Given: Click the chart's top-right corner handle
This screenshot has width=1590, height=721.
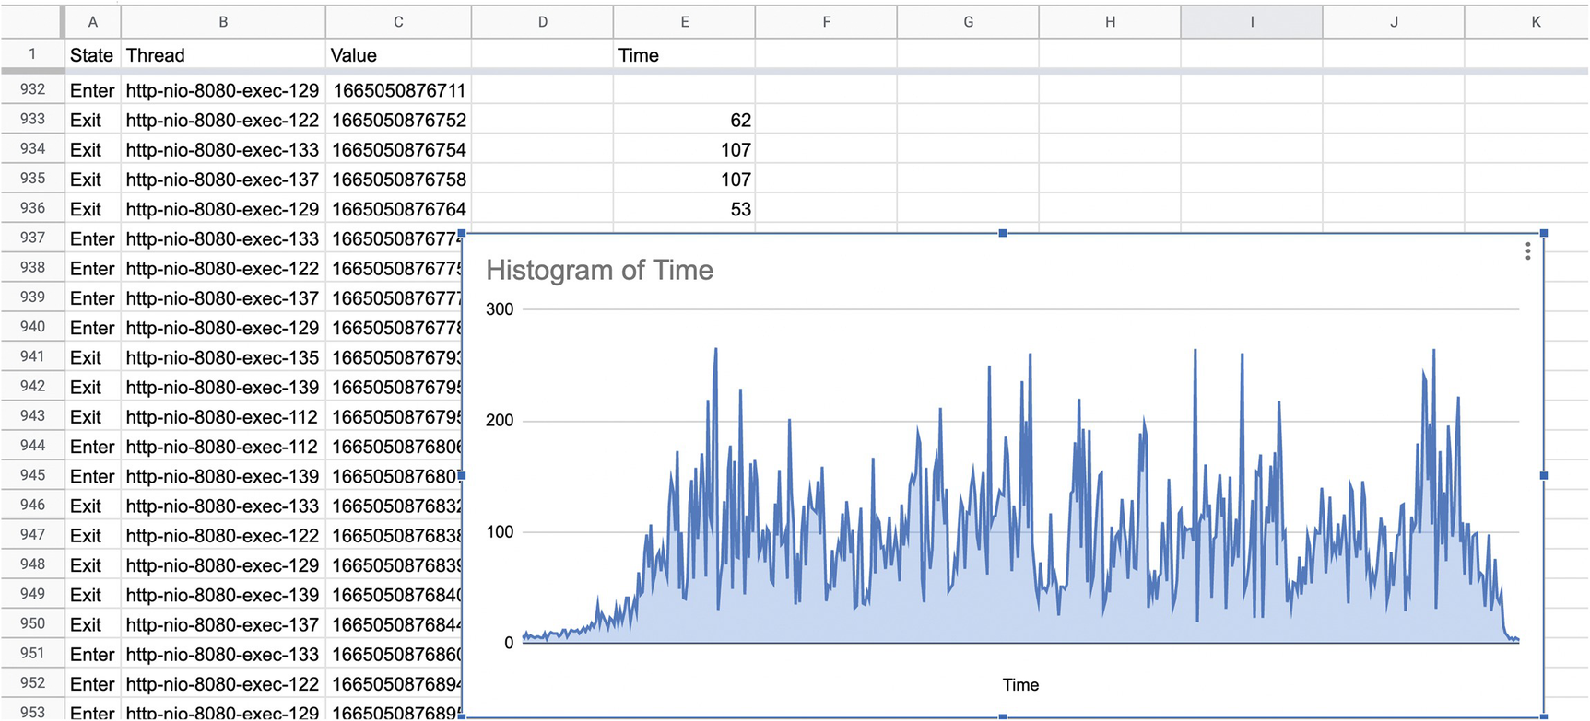Looking at the screenshot, I should click(1543, 233).
